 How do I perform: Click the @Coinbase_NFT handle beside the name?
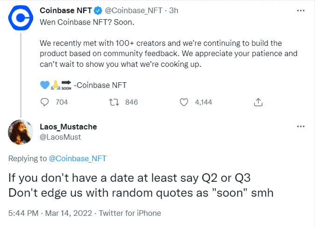click(129, 10)
